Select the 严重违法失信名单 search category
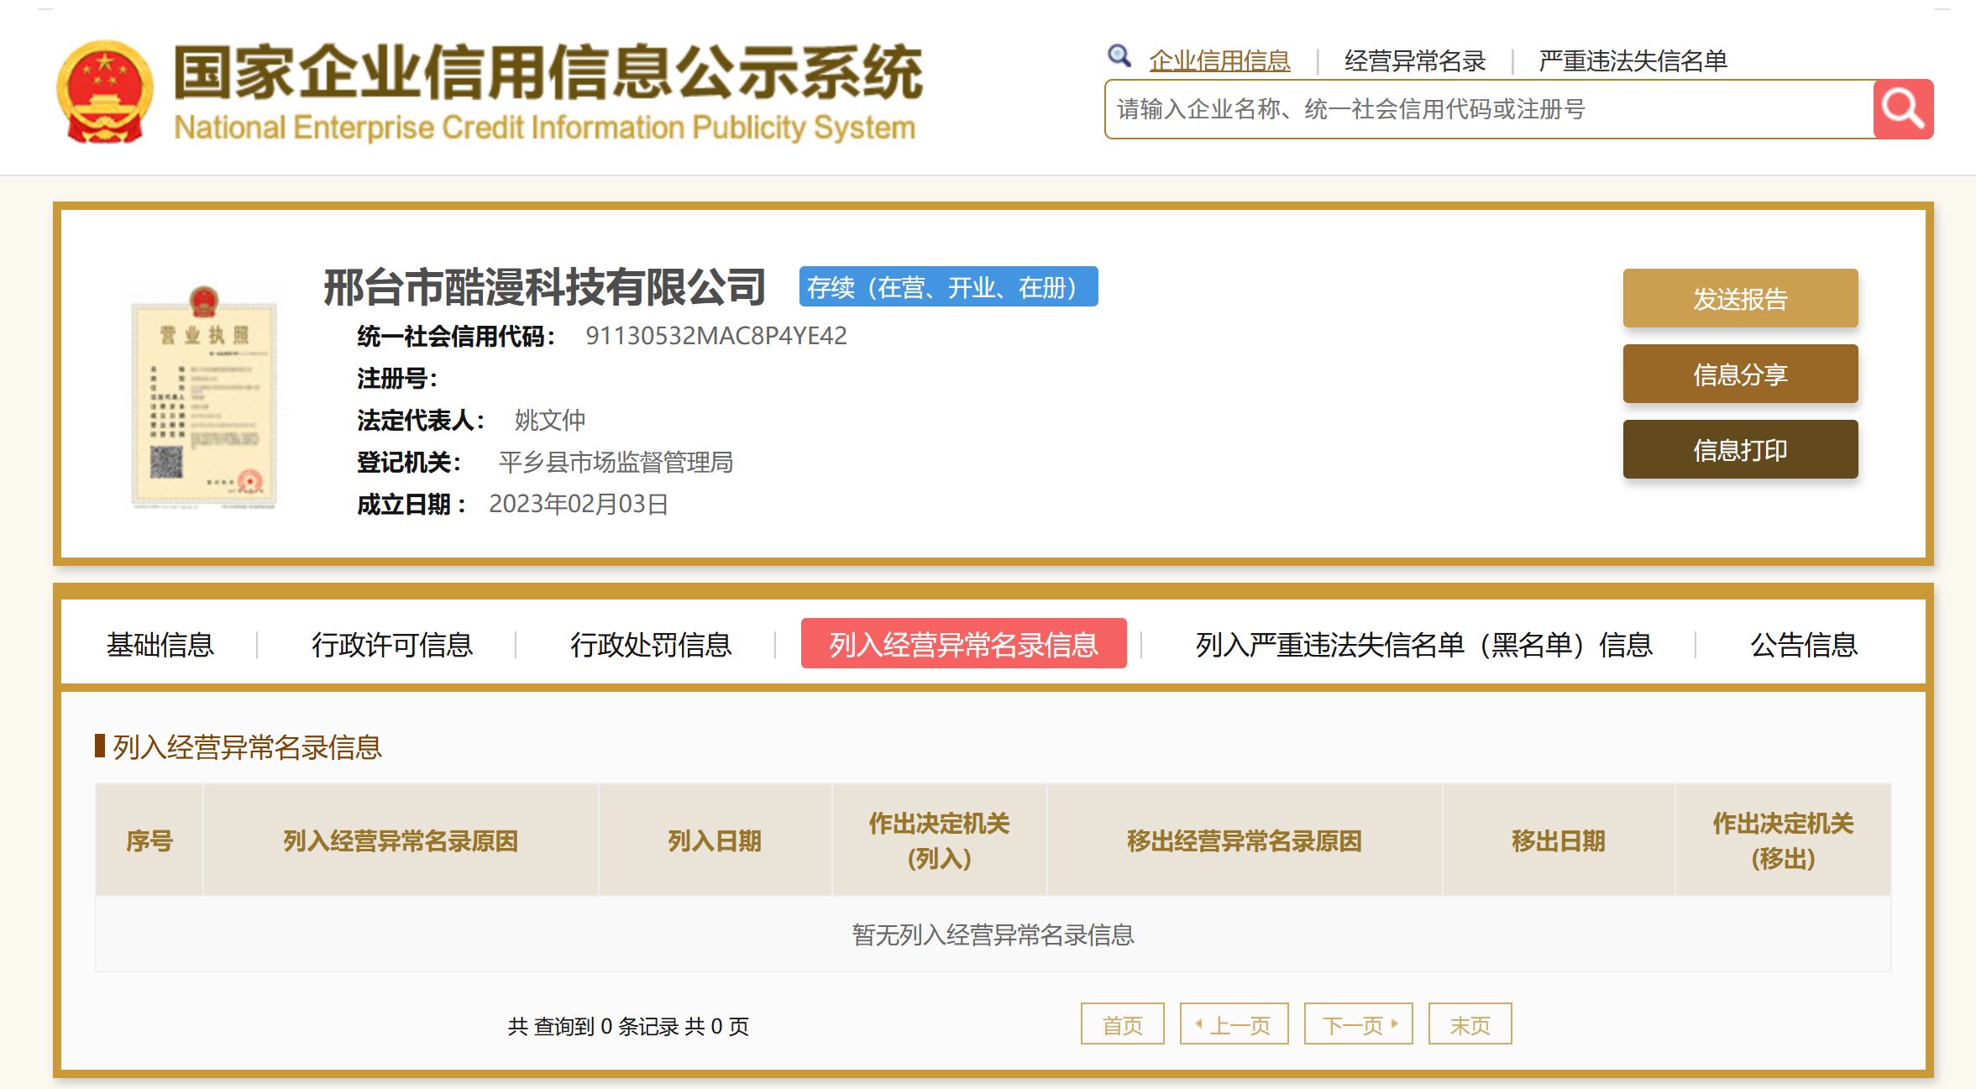The width and height of the screenshot is (1976, 1089). coord(1633,60)
